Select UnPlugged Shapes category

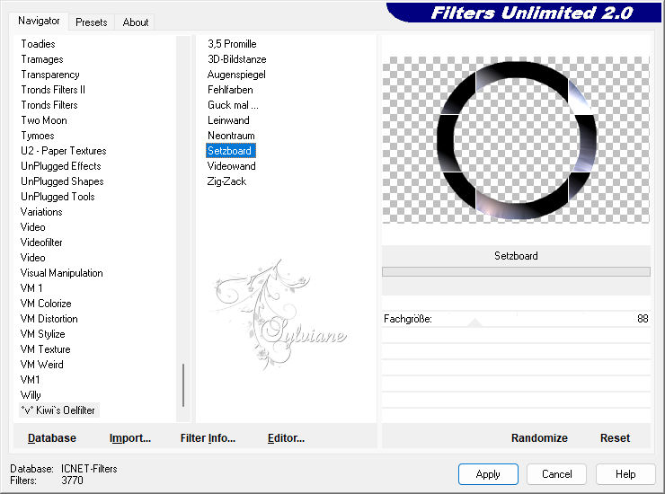[x=62, y=181]
